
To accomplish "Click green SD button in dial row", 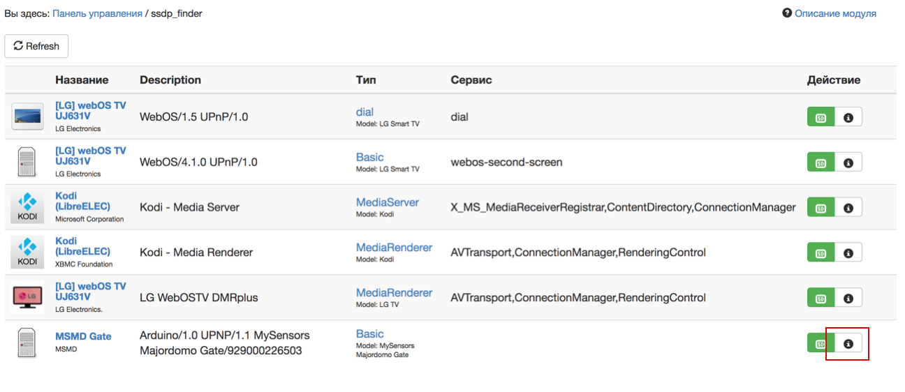I will tap(821, 118).
